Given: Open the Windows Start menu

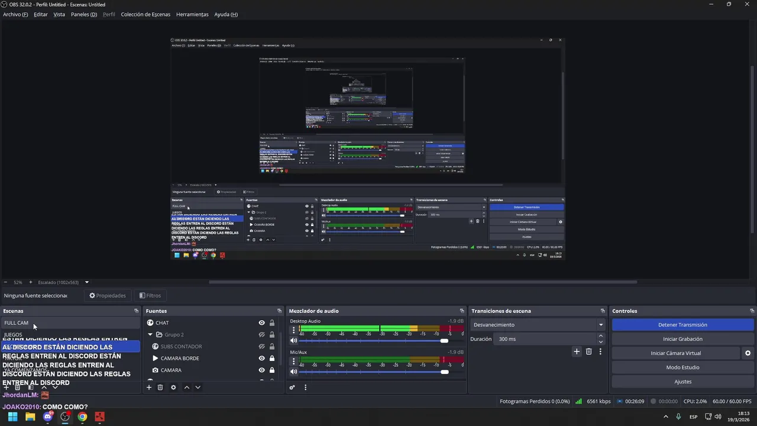Looking at the screenshot, I should click(x=12, y=417).
